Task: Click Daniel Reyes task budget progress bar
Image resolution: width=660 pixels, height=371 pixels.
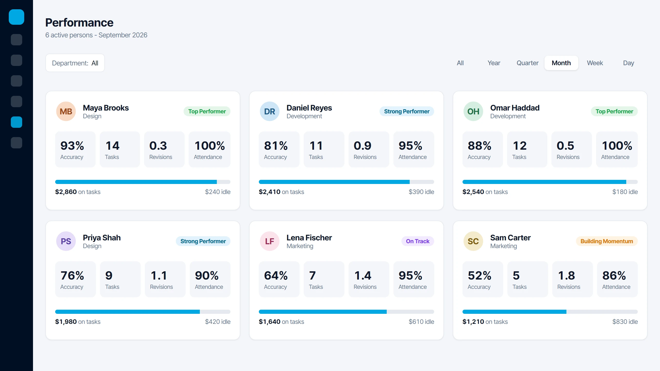Action: tap(346, 182)
